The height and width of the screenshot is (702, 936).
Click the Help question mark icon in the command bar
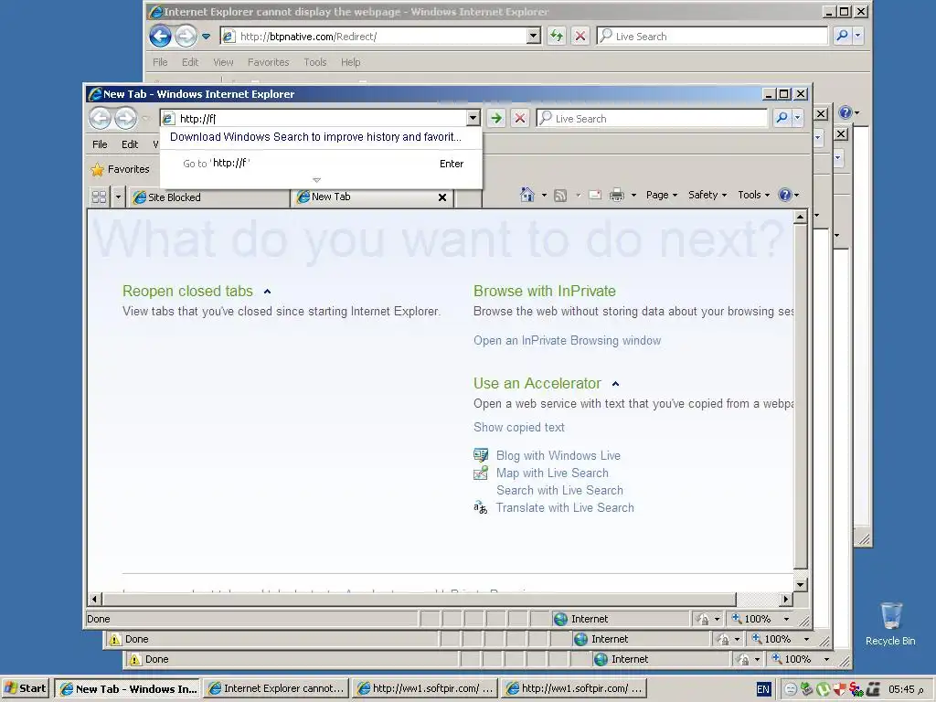[x=785, y=195]
